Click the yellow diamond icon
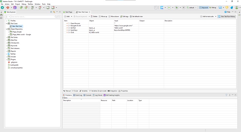Screen dimensions: 241x132 pyautogui.click(x=227, y=8)
